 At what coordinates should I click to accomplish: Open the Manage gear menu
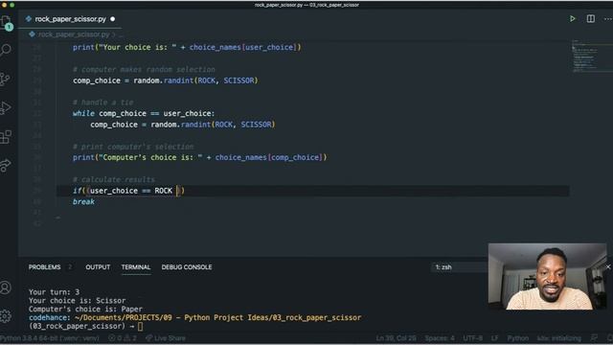click(6, 316)
